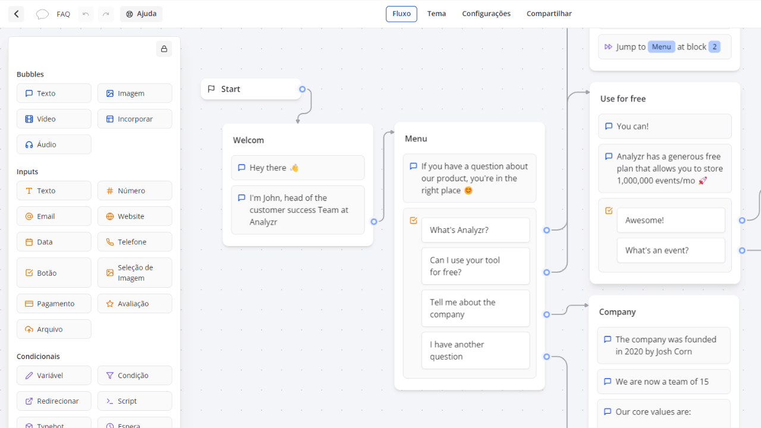This screenshot has height=428, width=761.
Task: Click the 'Use for free' group title
Action: click(623, 99)
